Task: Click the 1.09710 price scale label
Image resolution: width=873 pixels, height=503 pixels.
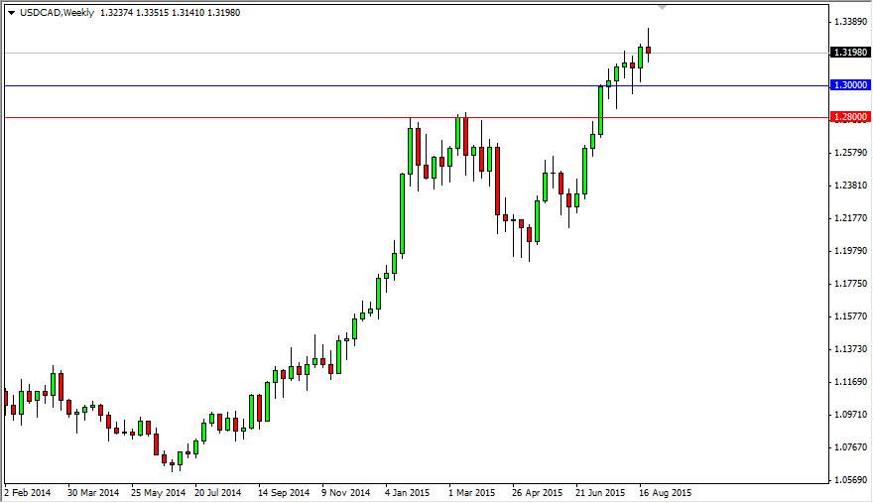Action: click(851, 415)
